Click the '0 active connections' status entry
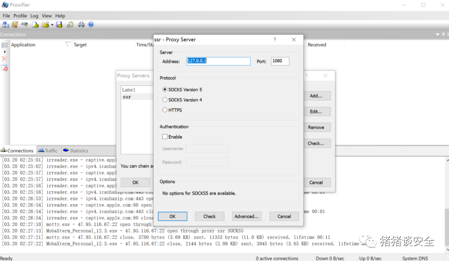 click(x=277, y=258)
